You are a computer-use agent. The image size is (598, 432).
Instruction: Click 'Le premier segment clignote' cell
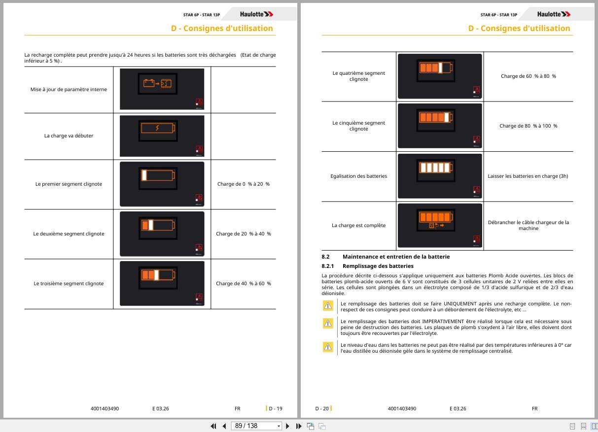click(69, 184)
